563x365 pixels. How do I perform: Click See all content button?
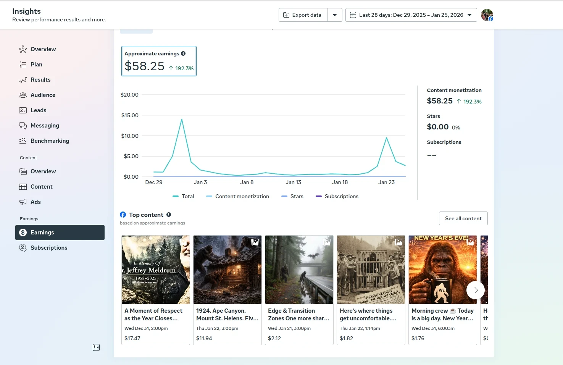coord(463,218)
